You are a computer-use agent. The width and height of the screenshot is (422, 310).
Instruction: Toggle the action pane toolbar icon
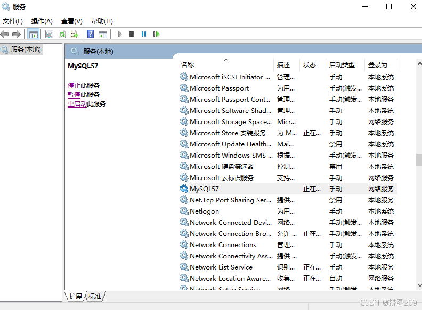(103, 34)
